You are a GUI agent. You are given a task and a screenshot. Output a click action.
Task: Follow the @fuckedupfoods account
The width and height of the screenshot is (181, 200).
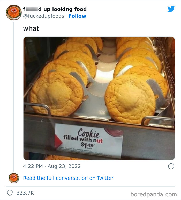[x=77, y=16]
